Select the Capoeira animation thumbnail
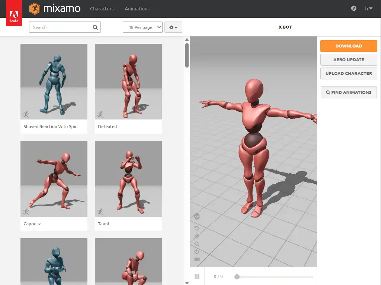Screen dimensions: 381x285 [x=54, y=179]
